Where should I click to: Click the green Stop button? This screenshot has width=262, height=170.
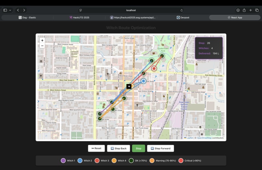138,148
